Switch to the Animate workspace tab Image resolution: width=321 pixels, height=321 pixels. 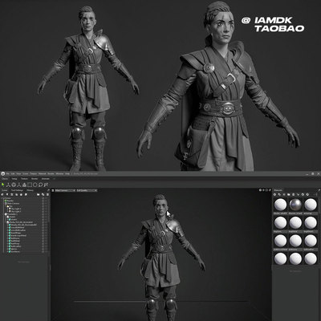[x=45, y=179]
